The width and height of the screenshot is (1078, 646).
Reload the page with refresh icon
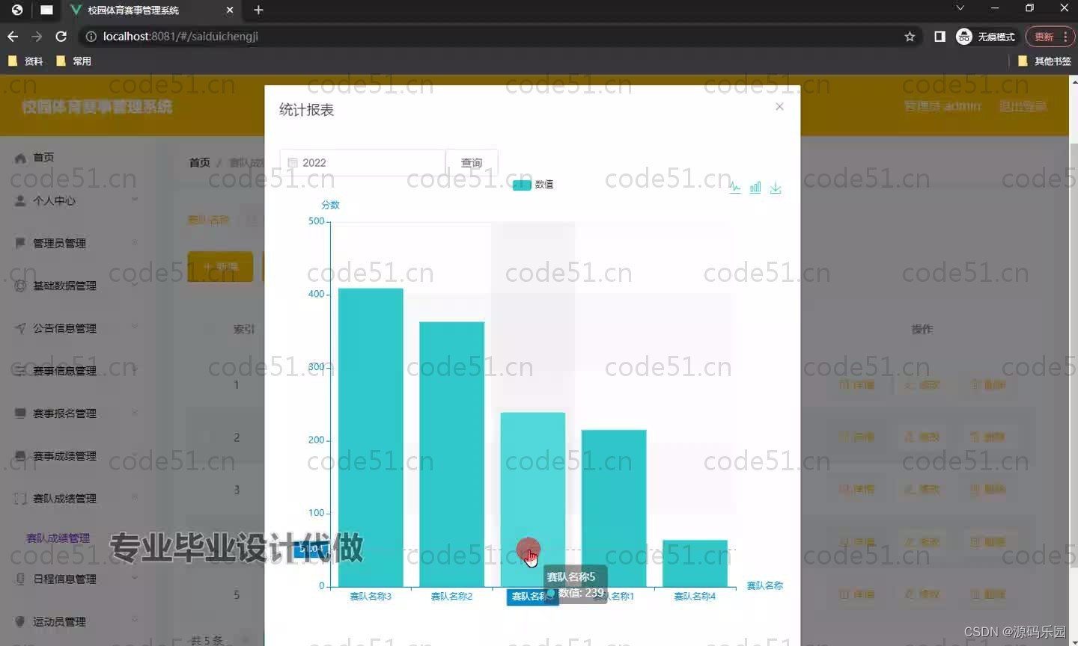(x=61, y=36)
